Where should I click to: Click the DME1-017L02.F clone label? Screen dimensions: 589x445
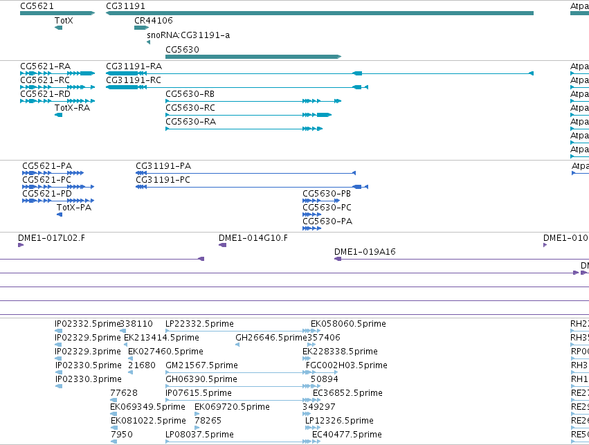51,238
